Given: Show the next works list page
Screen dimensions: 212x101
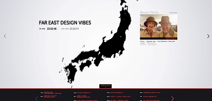Looking at the screenshot, I should pos(173,99).
